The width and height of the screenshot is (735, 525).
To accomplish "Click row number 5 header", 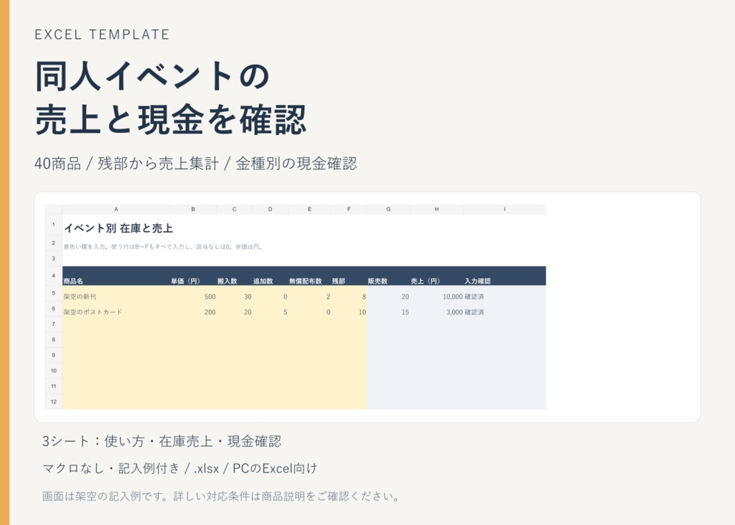I will coord(53,293).
